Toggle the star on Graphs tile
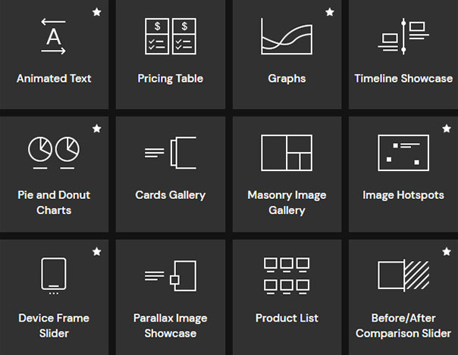458x355 pixels. 329,13
